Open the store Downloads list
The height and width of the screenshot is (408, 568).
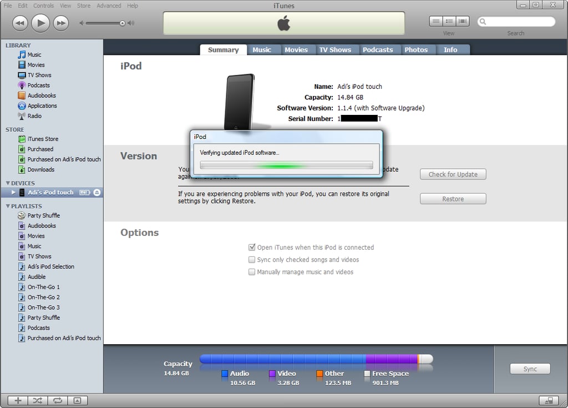click(36, 169)
